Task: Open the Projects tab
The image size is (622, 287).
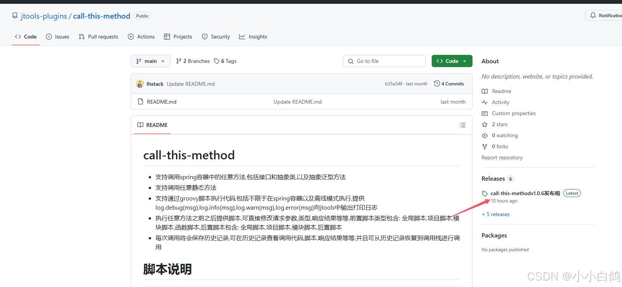Action: point(178,37)
